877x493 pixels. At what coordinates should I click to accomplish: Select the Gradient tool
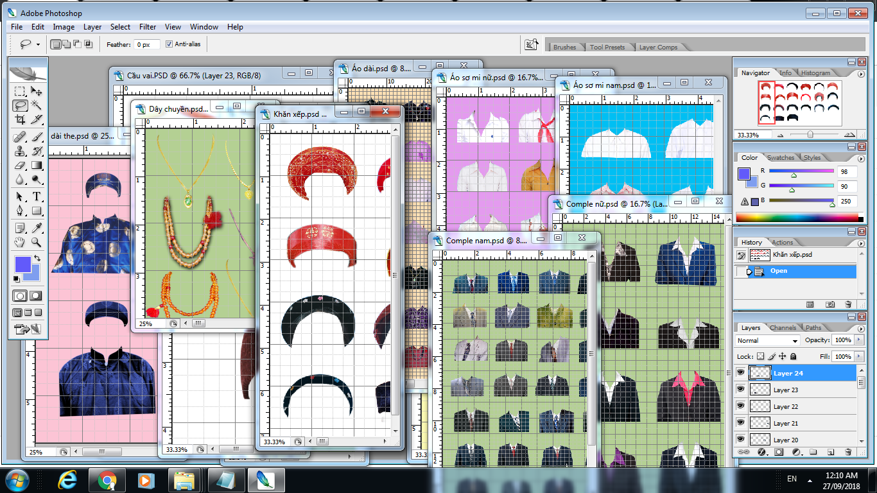click(x=37, y=166)
